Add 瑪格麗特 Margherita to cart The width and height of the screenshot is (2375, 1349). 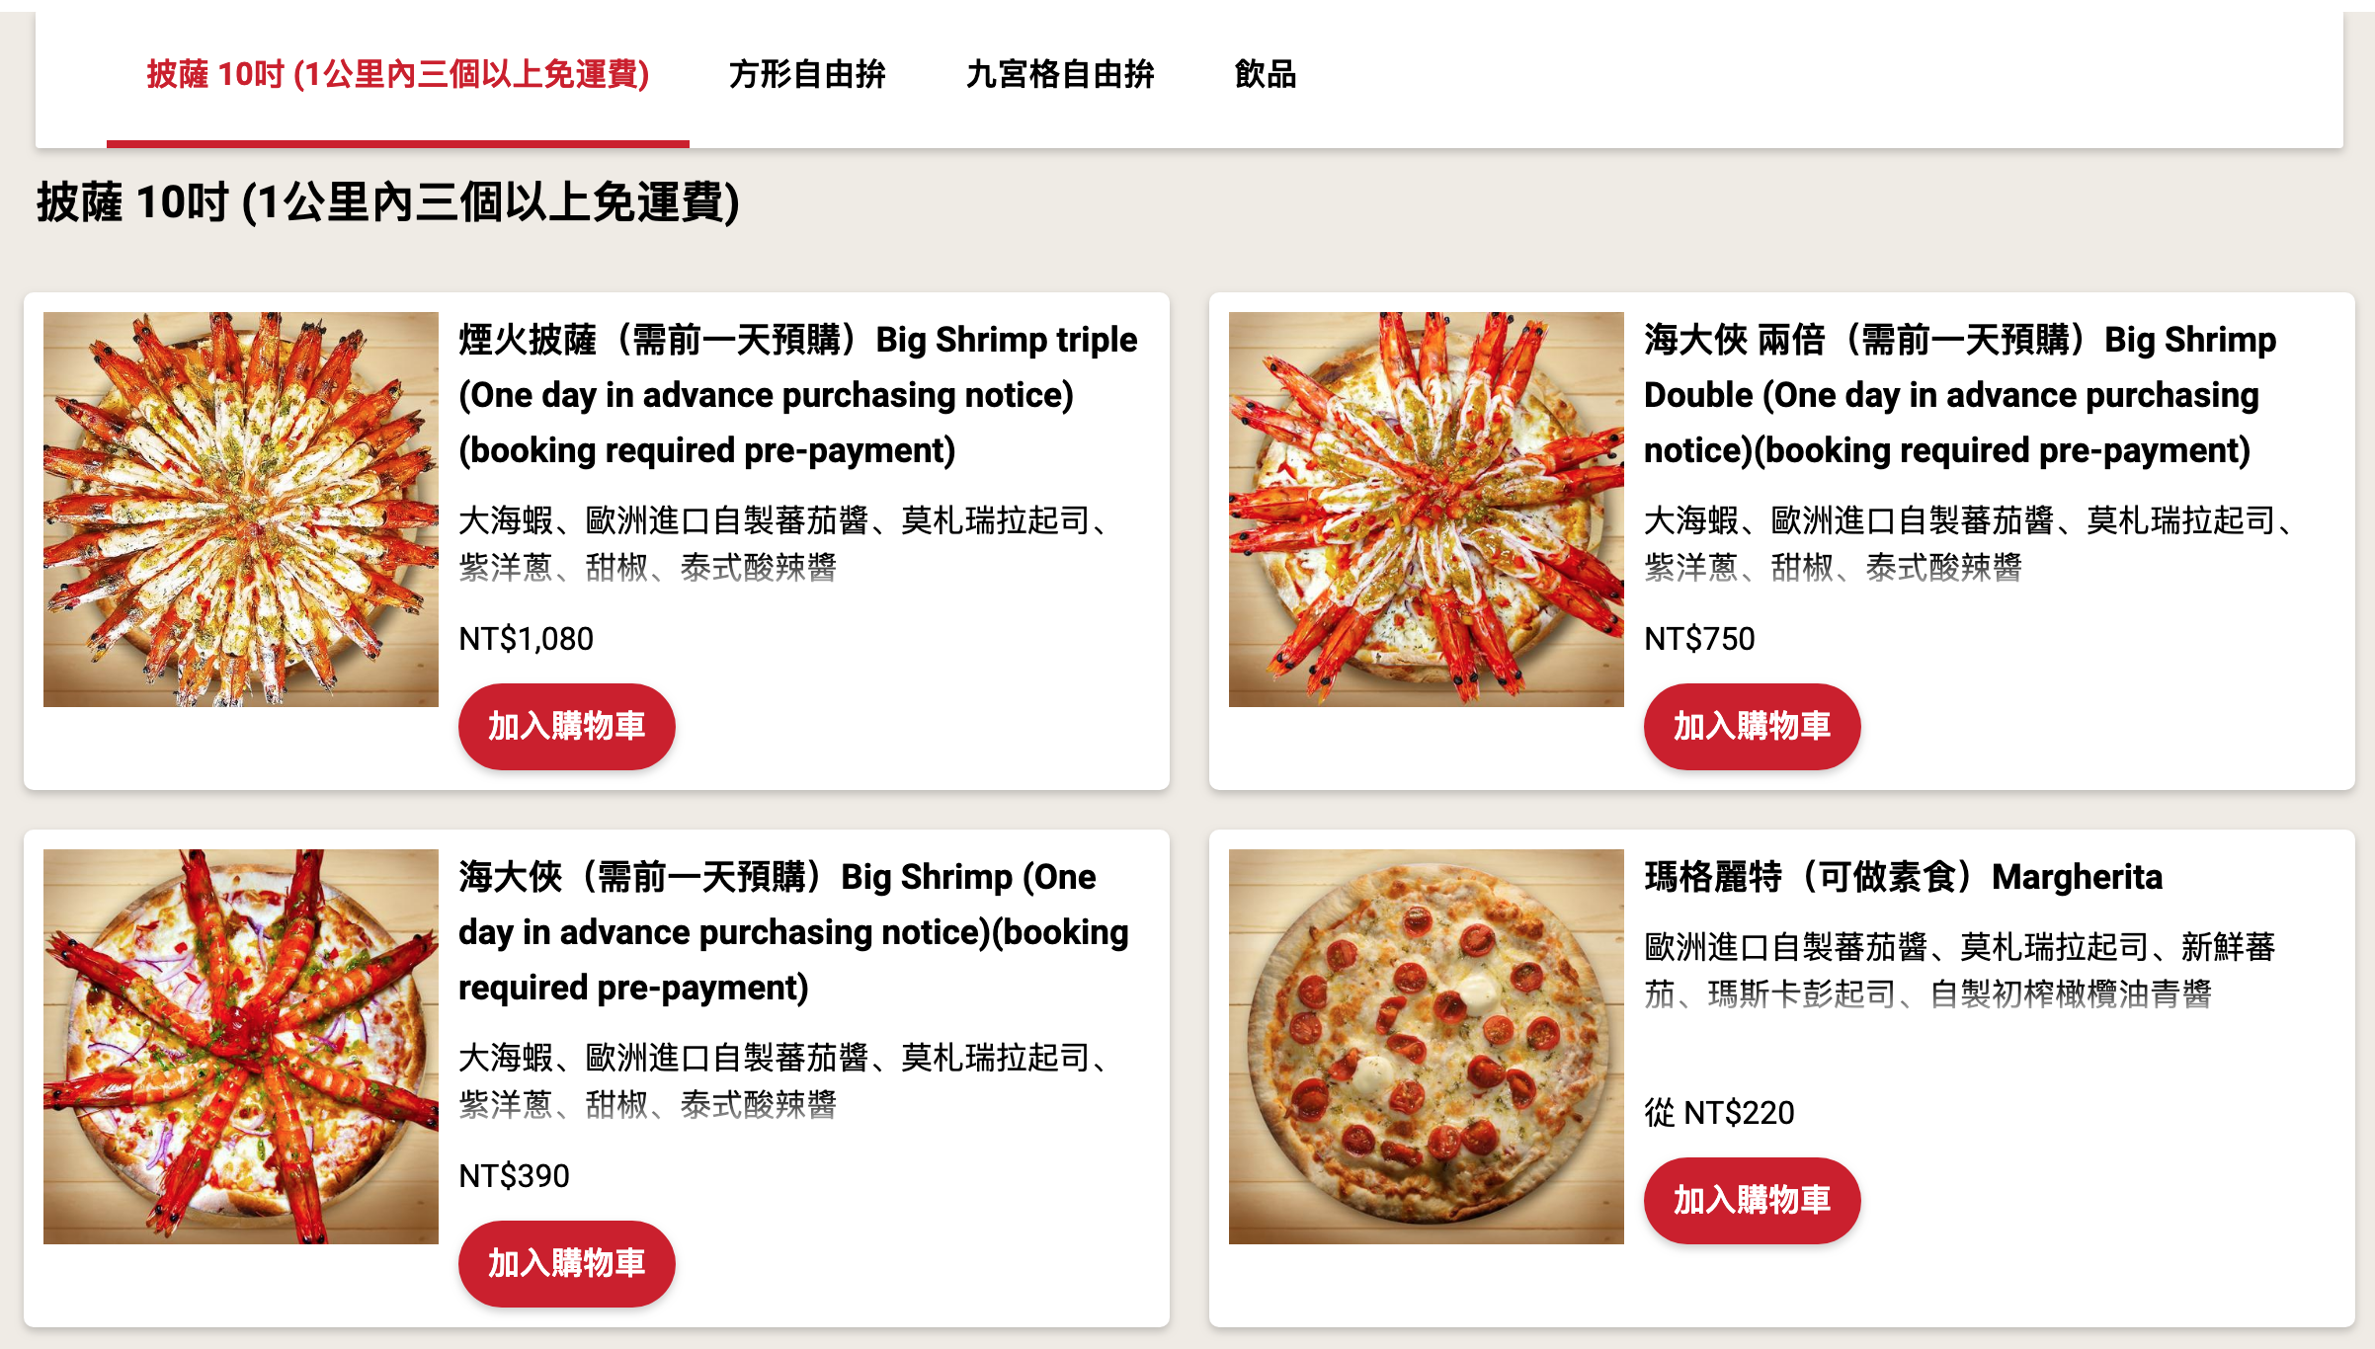1753,1200
